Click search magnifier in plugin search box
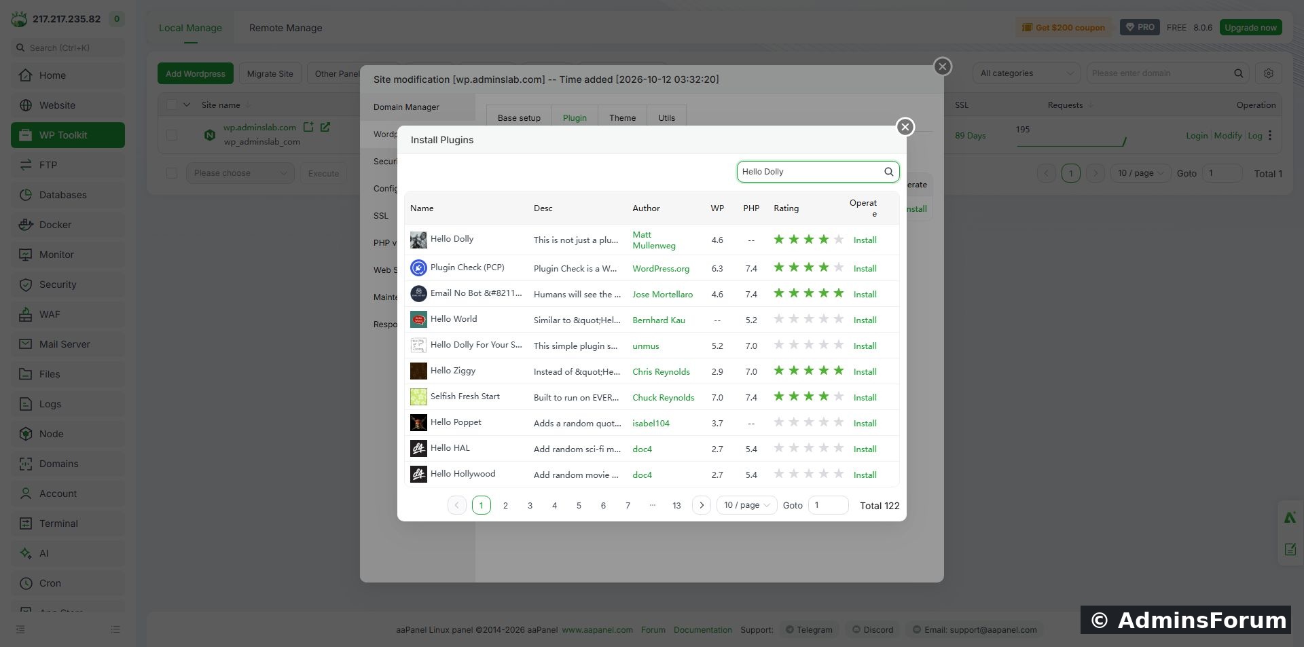 tap(888, 172)
